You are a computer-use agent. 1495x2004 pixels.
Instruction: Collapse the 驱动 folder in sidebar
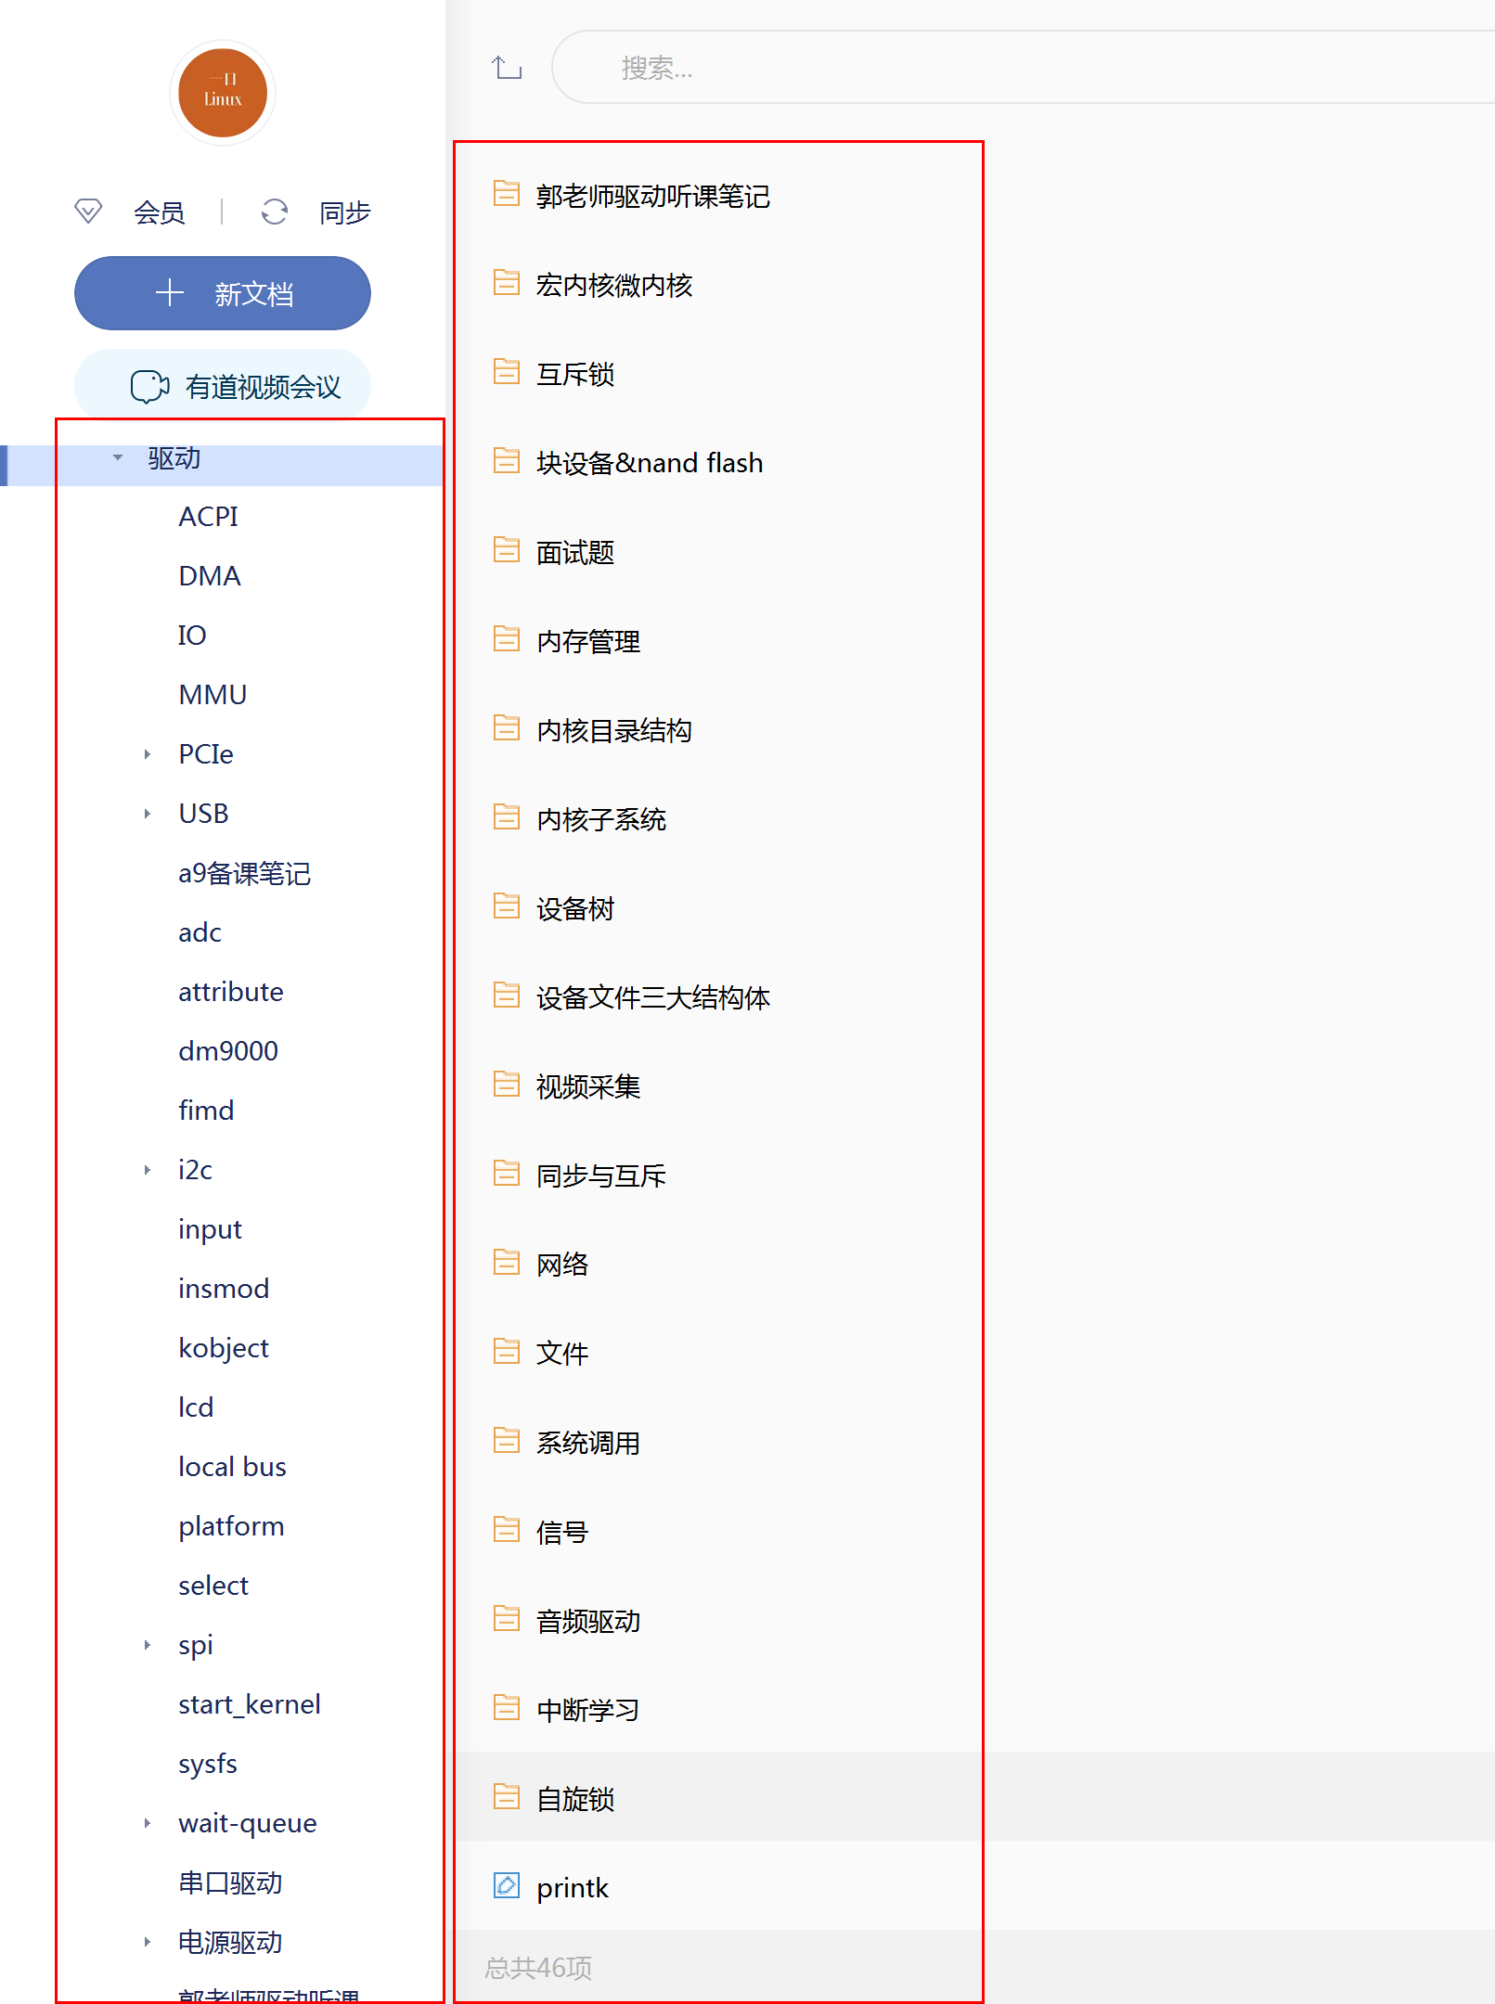[x=118, y=457]
